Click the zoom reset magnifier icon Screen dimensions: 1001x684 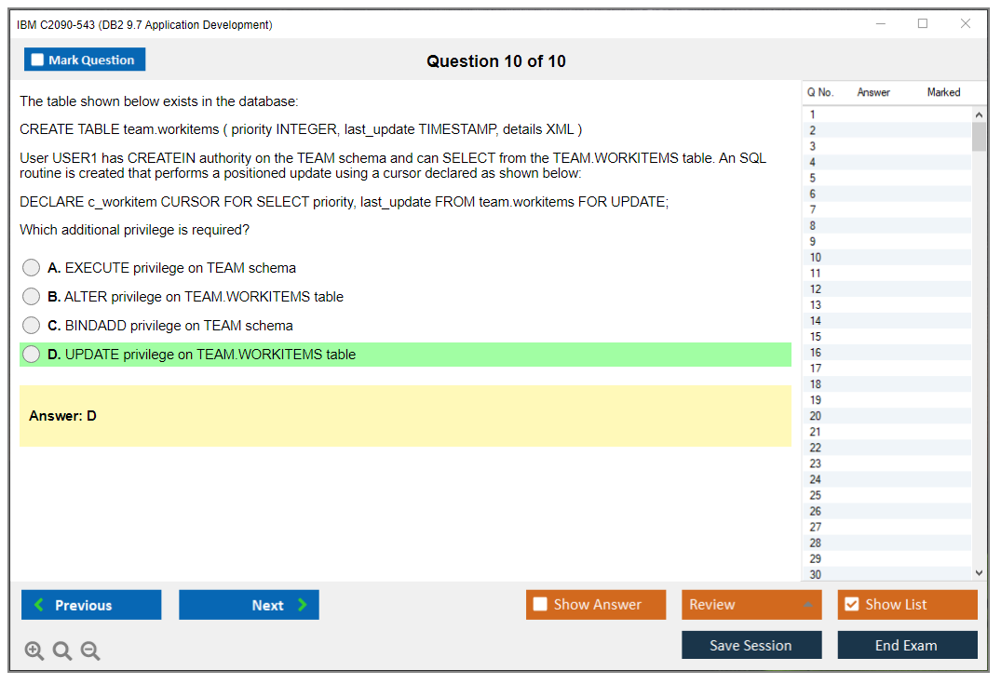click(x=62, y=651)
